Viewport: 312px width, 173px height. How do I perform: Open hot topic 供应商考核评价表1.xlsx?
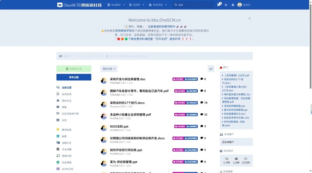click(x=237, y=118)
